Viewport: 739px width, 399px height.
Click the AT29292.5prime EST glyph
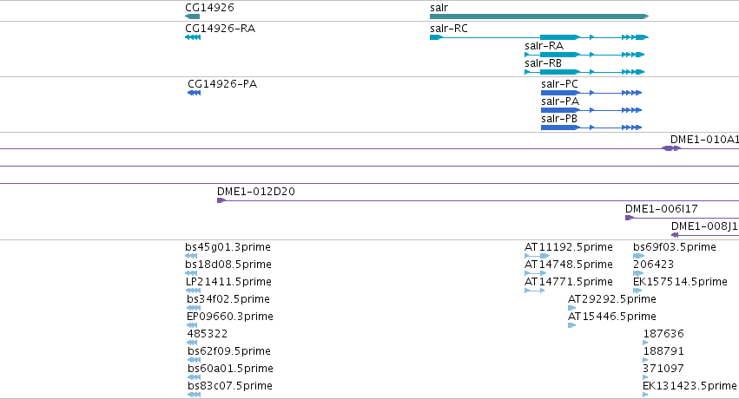click(571, 308)
